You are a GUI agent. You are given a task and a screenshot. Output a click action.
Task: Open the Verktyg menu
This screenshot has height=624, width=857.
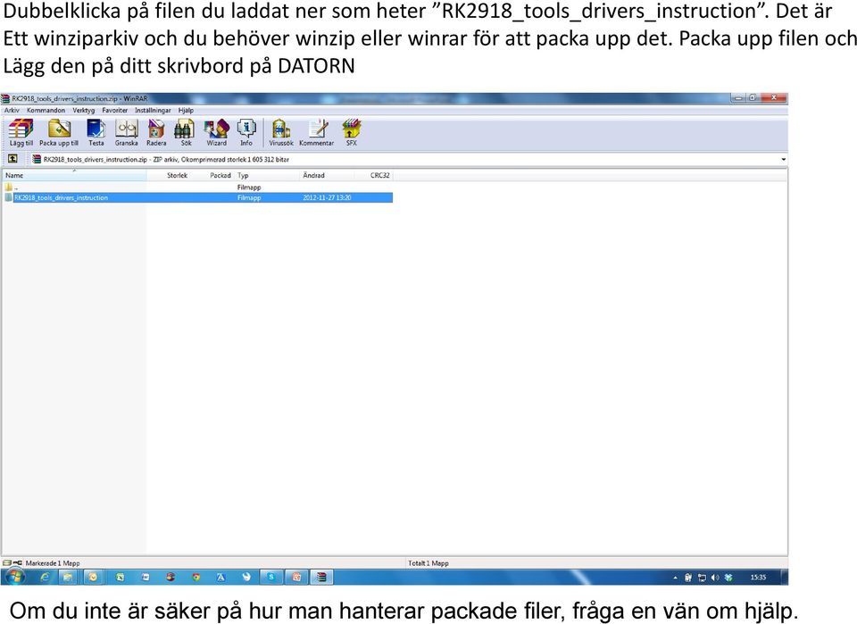click(x=84, y=111)
